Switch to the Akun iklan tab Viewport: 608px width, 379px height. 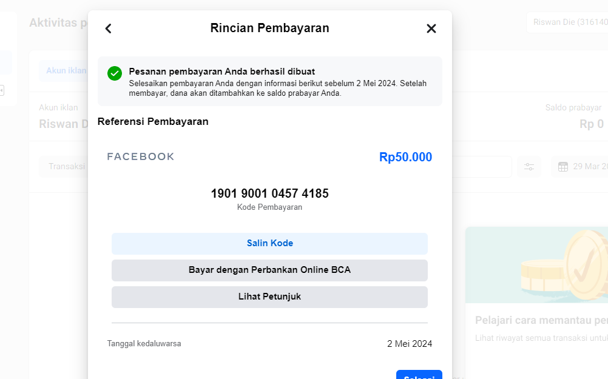point(66,70)
